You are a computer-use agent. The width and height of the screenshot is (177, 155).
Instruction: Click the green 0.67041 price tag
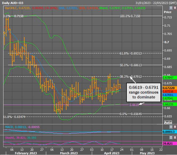point(170,98)
